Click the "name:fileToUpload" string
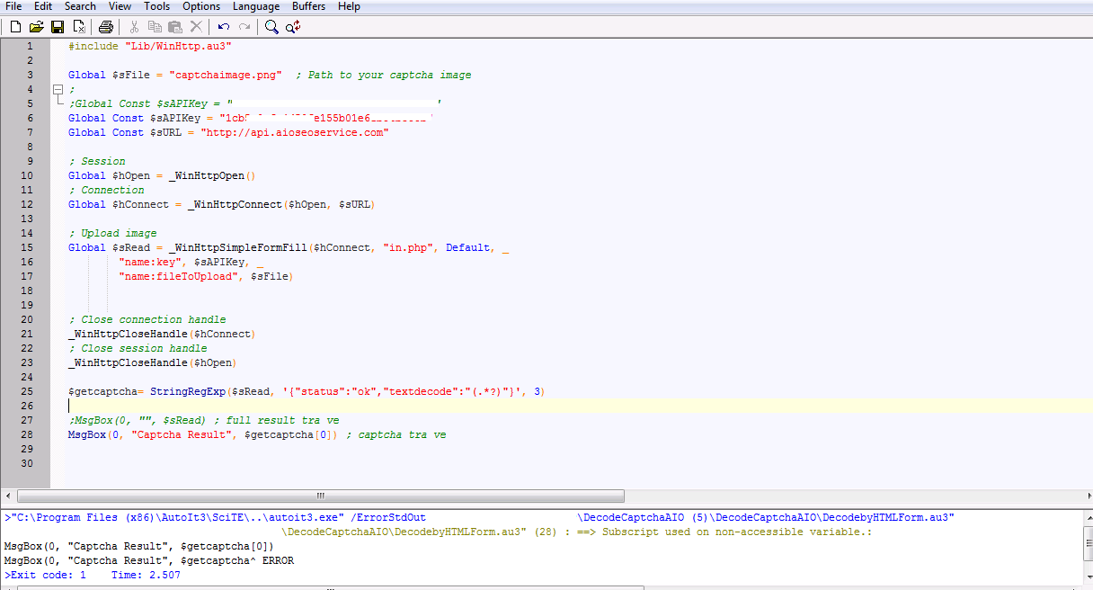Viewport: 1093px width, 590px height. (x=178, y=276)
